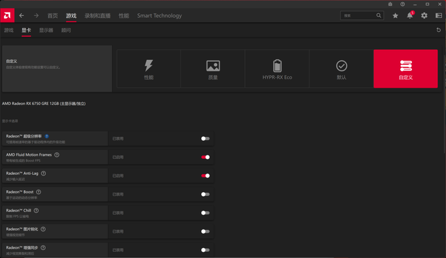The image size is (446, 258).
Task: Select the 质量 picture profile
Action: click(x=213, y=68)
